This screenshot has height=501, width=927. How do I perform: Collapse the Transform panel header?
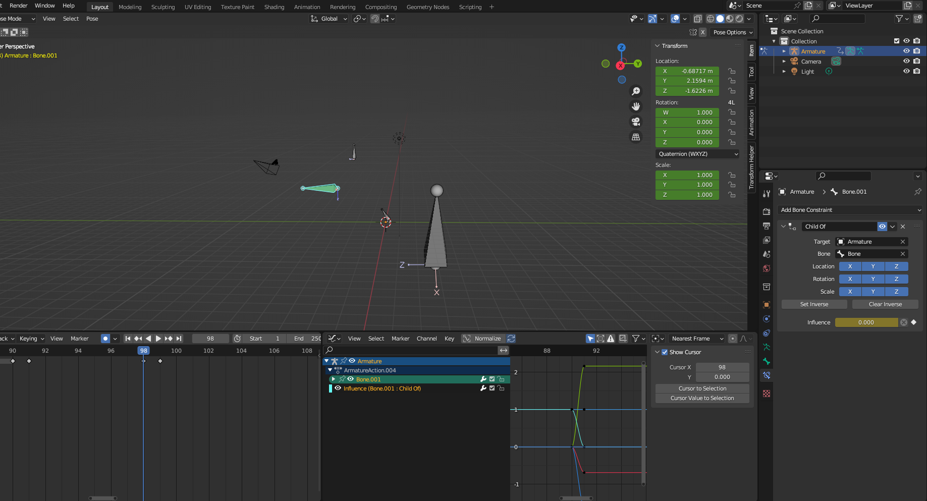[x=674, y=46]
